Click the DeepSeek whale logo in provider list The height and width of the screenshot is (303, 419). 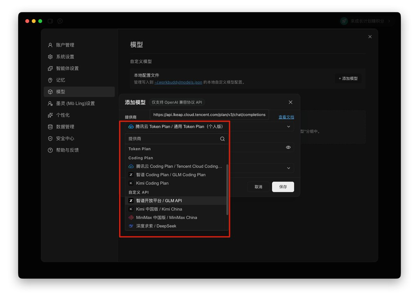coord(131,226)
